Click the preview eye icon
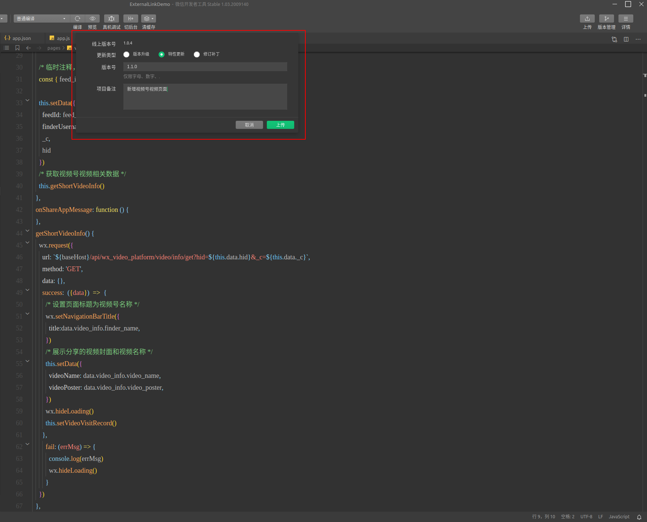The image size is (647, 522). [92, 19]
